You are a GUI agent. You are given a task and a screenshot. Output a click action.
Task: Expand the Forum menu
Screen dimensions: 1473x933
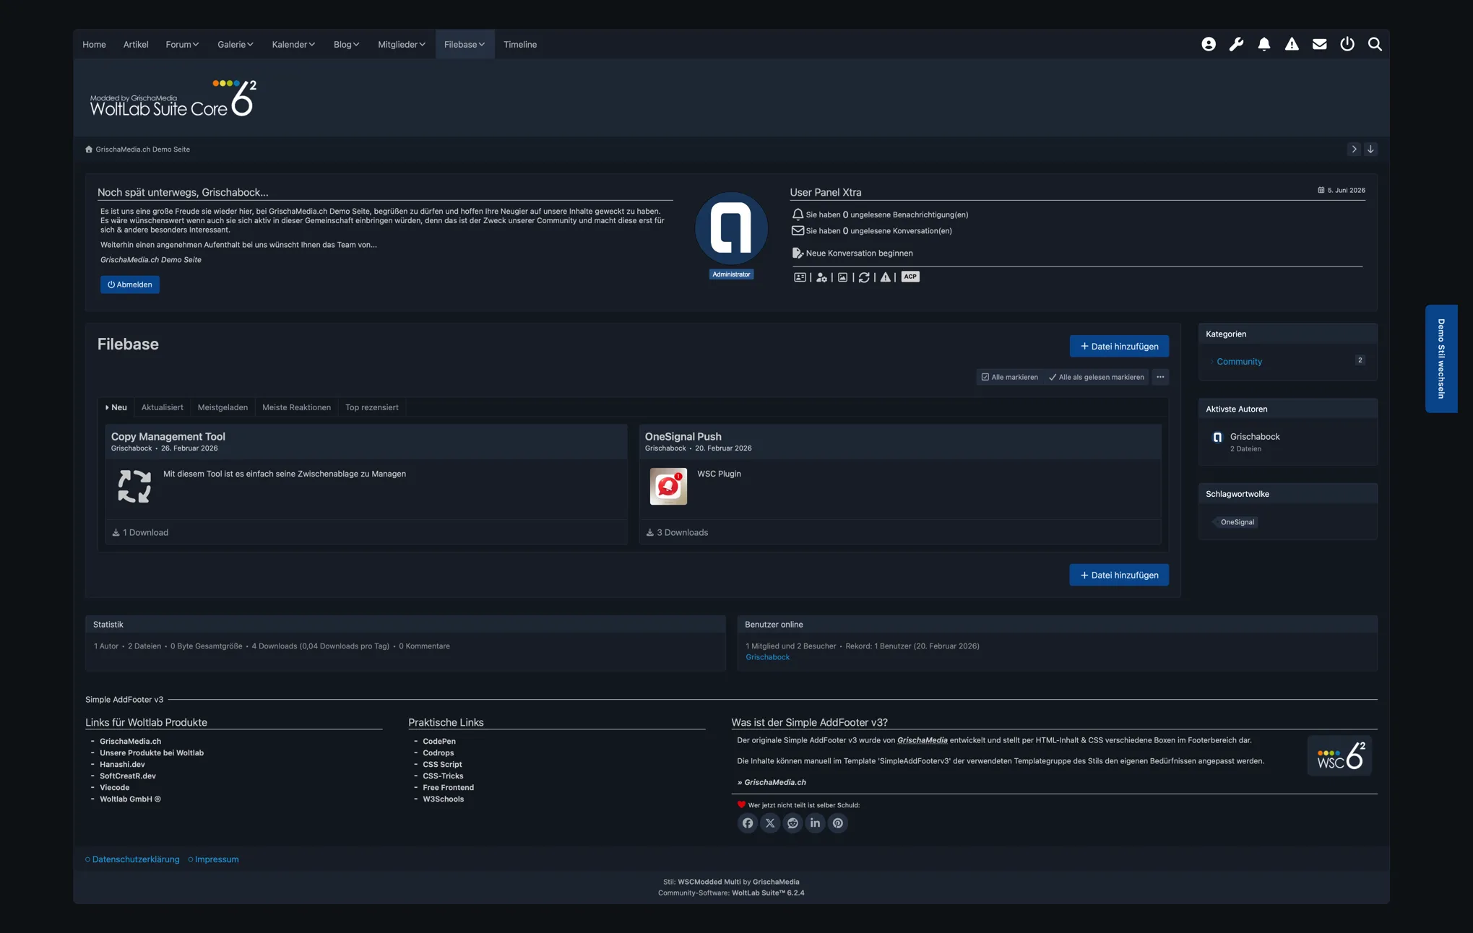pyautogui.click(x=182, y=45)
